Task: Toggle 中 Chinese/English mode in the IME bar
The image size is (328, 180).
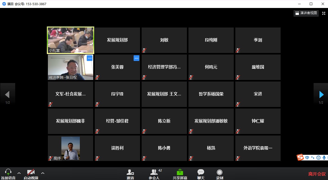Action: click(x=307, y=158)
